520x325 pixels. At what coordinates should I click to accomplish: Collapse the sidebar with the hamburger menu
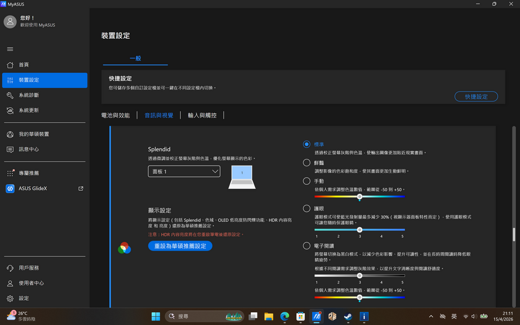pos(10,49)
